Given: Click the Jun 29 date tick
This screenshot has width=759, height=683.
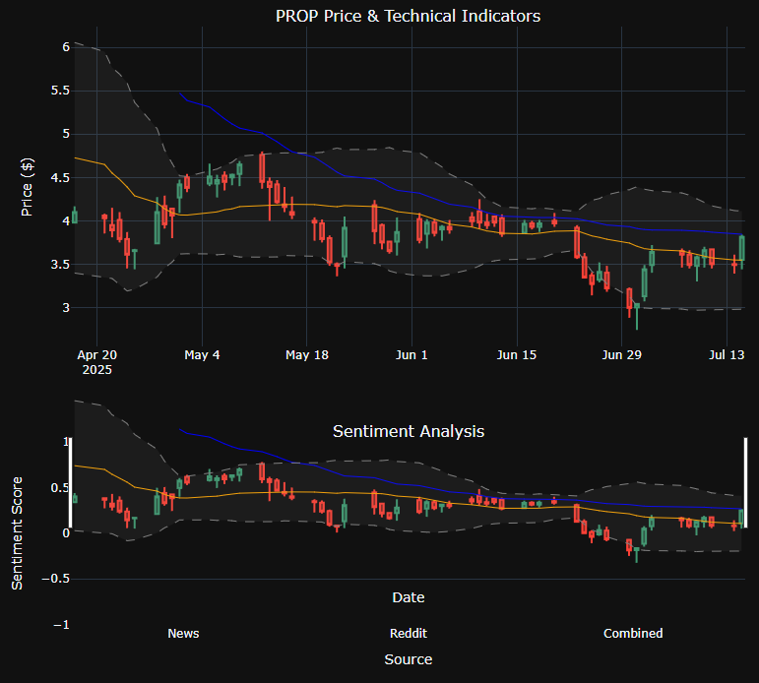Looking at the screenshot, I should point(621,355).
